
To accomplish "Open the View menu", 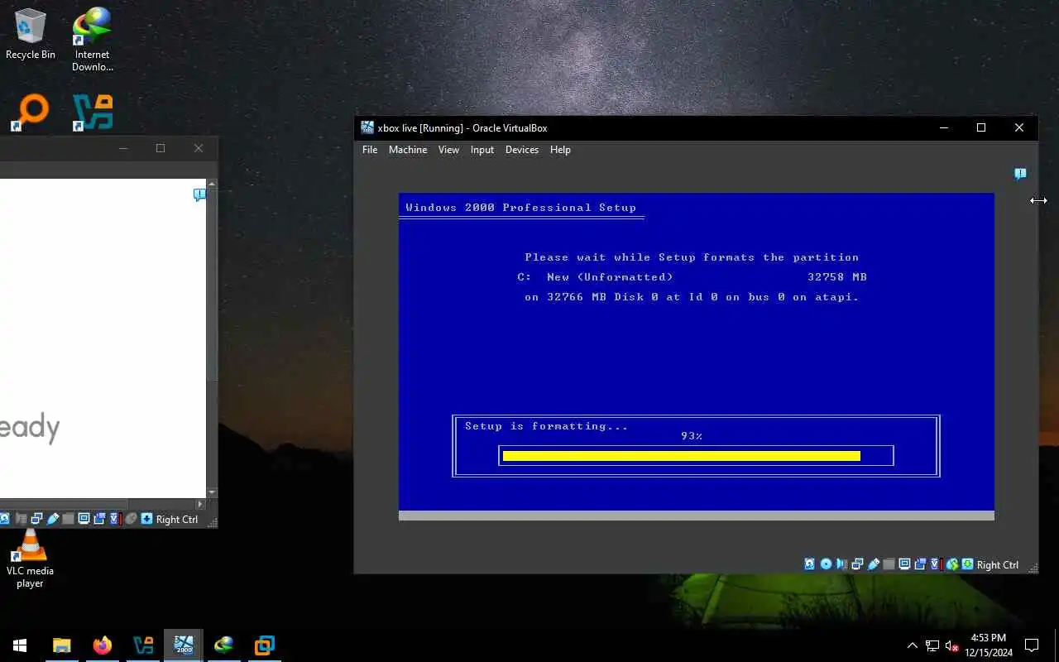I will pos(448,150).
